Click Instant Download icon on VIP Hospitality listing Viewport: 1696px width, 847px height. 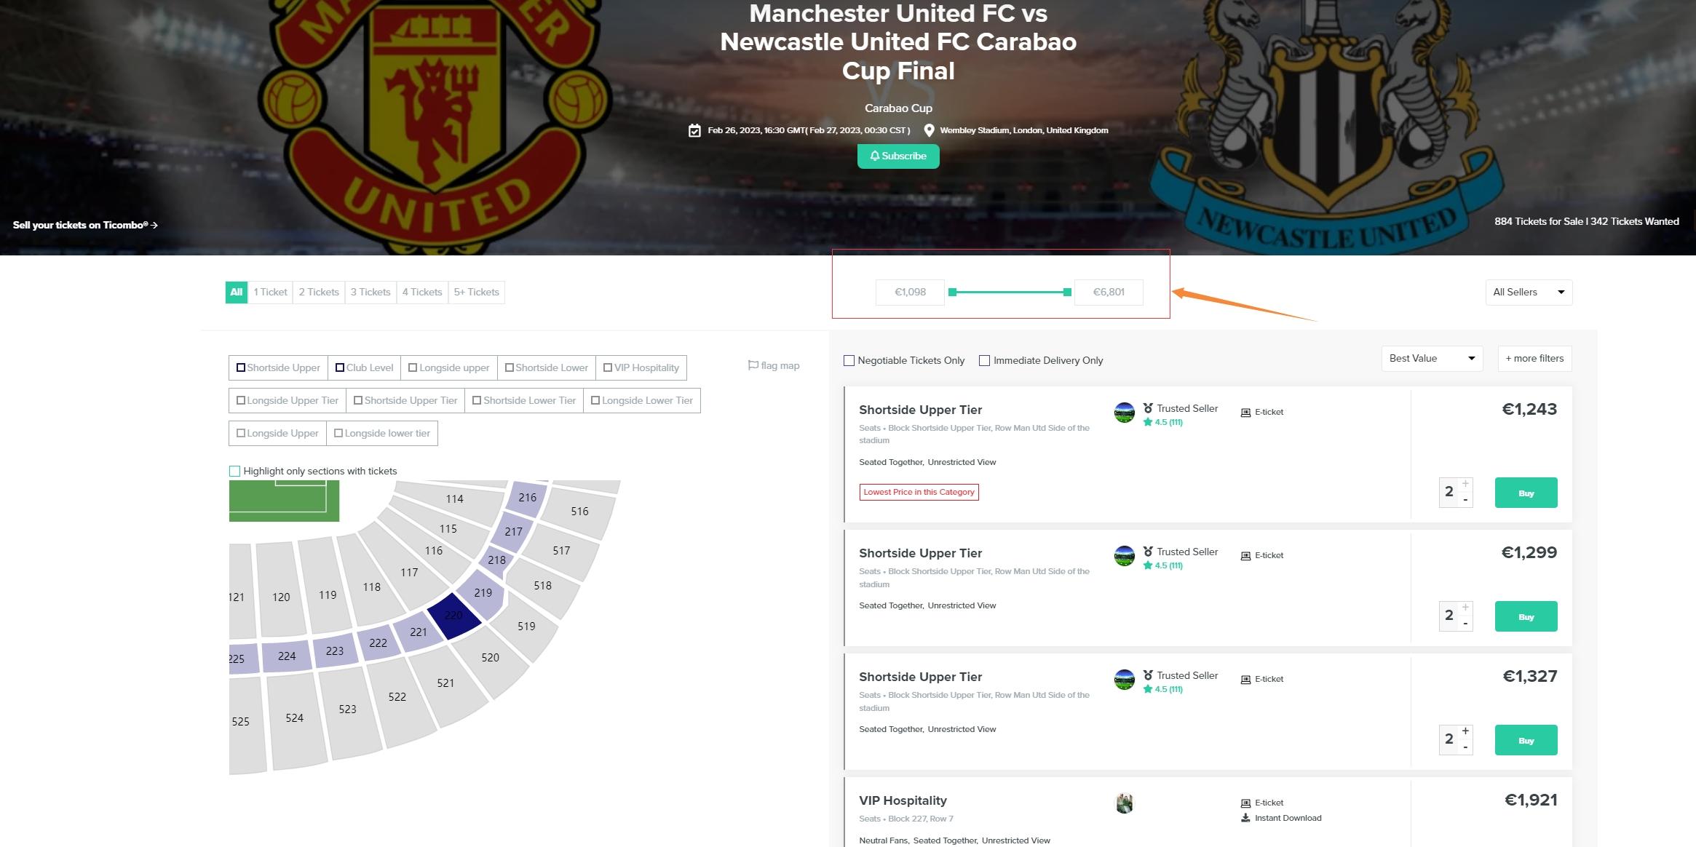(1245, 818)
